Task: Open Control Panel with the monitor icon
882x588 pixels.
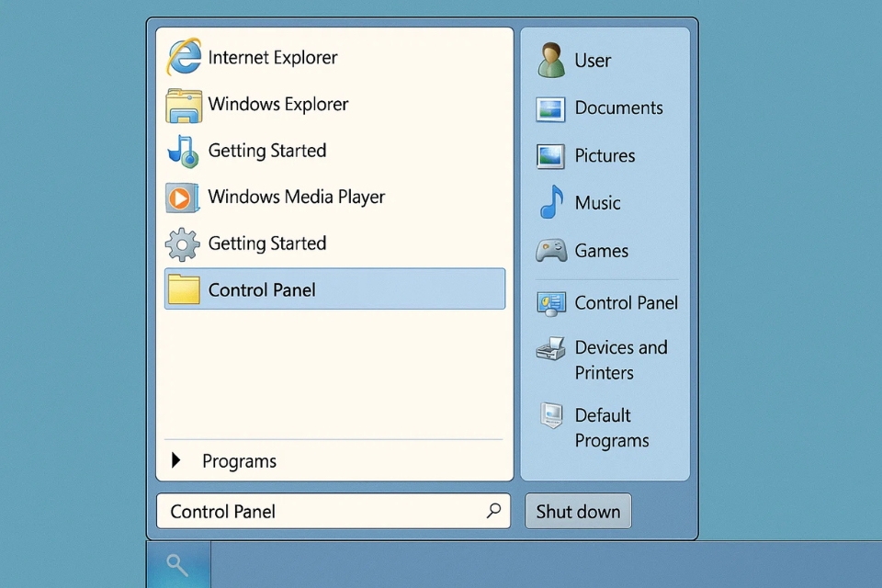Action: tap(625, 303)
